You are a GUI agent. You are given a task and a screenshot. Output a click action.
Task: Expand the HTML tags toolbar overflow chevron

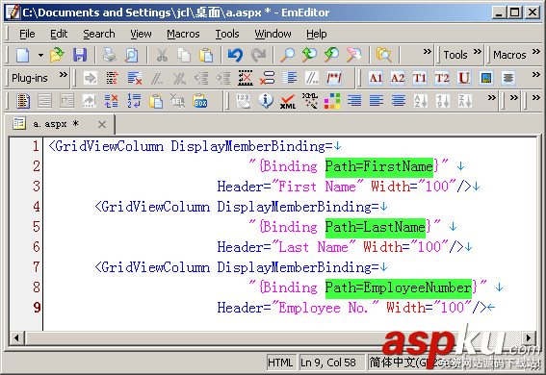[536, 75]
